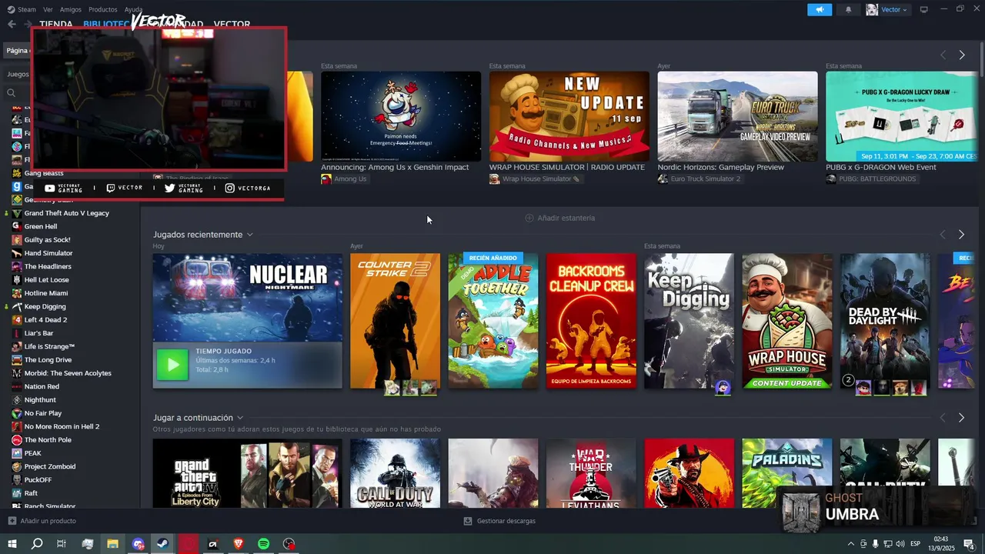Click previous arrow in Jugar a continuación
The image size is (985, 554).
(943, 418)
